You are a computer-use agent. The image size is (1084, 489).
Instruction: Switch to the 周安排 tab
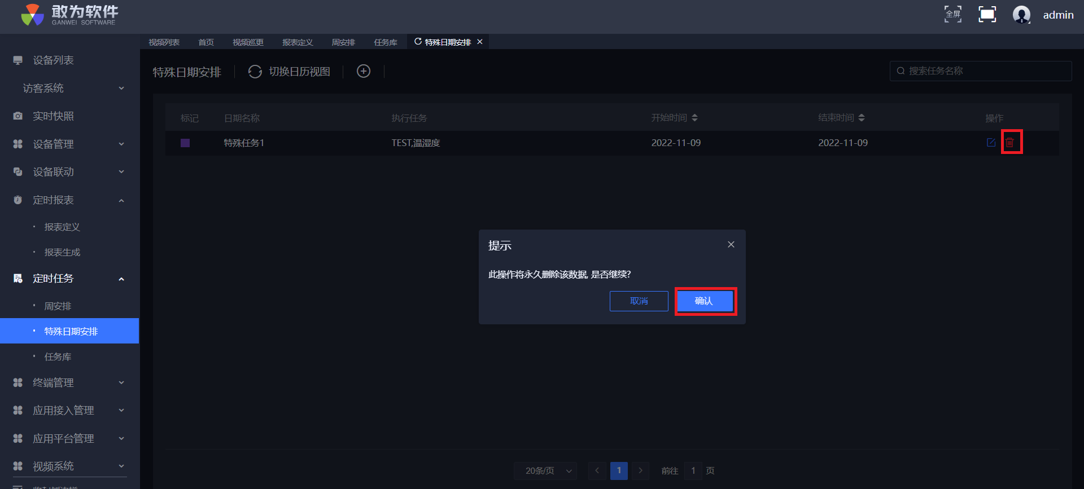point(343,42)
